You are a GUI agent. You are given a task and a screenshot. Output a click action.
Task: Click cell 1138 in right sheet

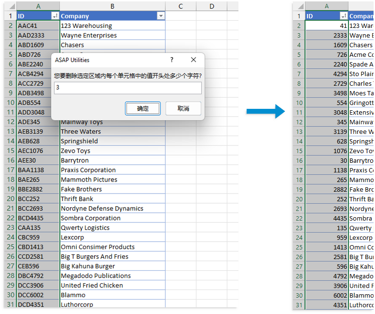click(327, 170)
